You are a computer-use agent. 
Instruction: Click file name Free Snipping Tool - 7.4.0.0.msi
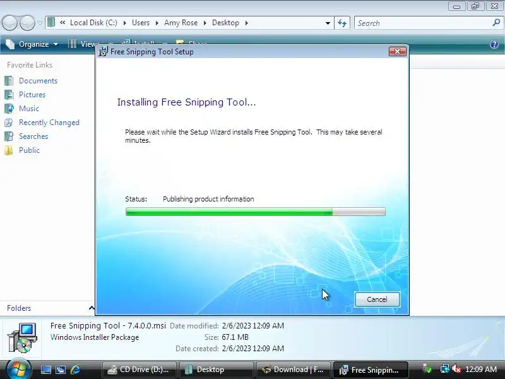pyautogui.click(x=108, y=325)
